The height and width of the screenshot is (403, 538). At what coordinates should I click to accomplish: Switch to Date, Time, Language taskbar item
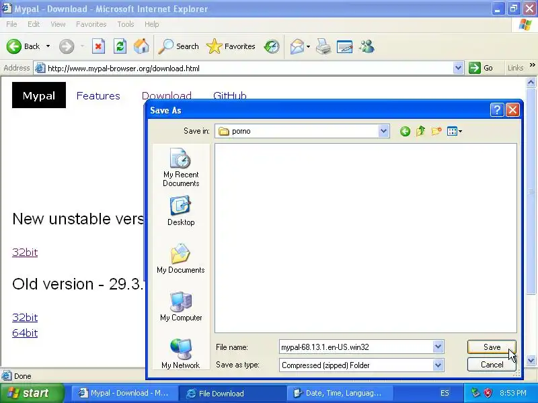pos(340,393)
